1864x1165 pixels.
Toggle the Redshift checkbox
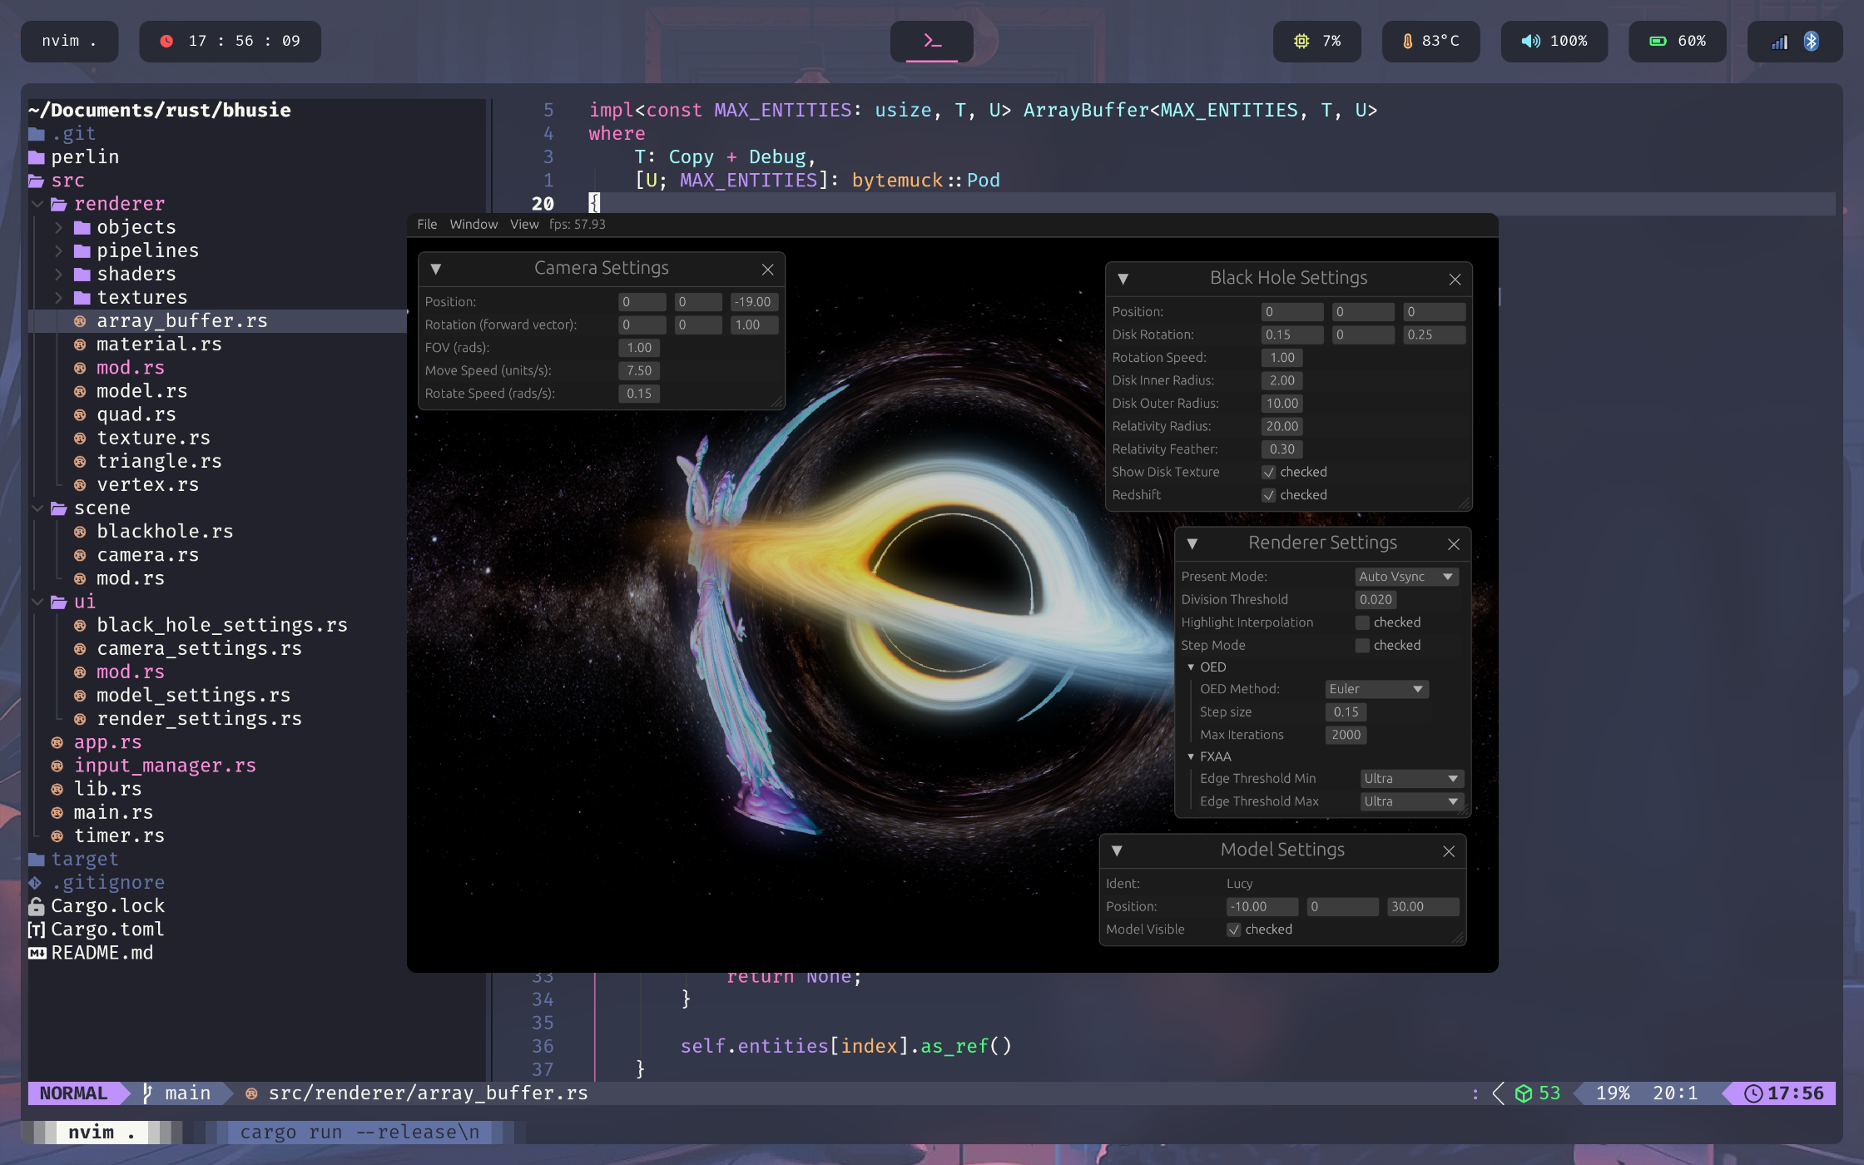(x=1269, y=495)
